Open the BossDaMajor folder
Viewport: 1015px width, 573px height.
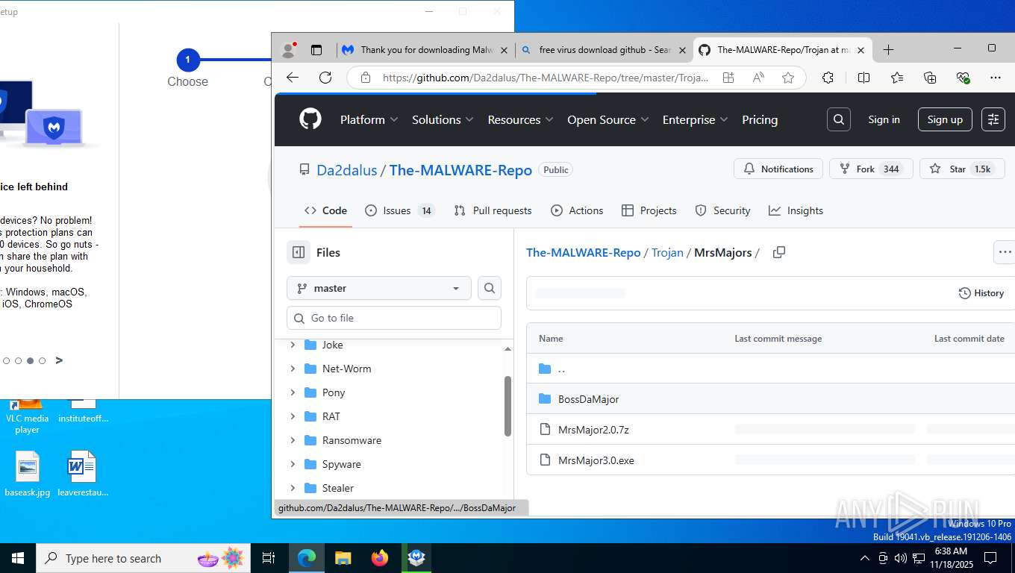click(588, 399)
